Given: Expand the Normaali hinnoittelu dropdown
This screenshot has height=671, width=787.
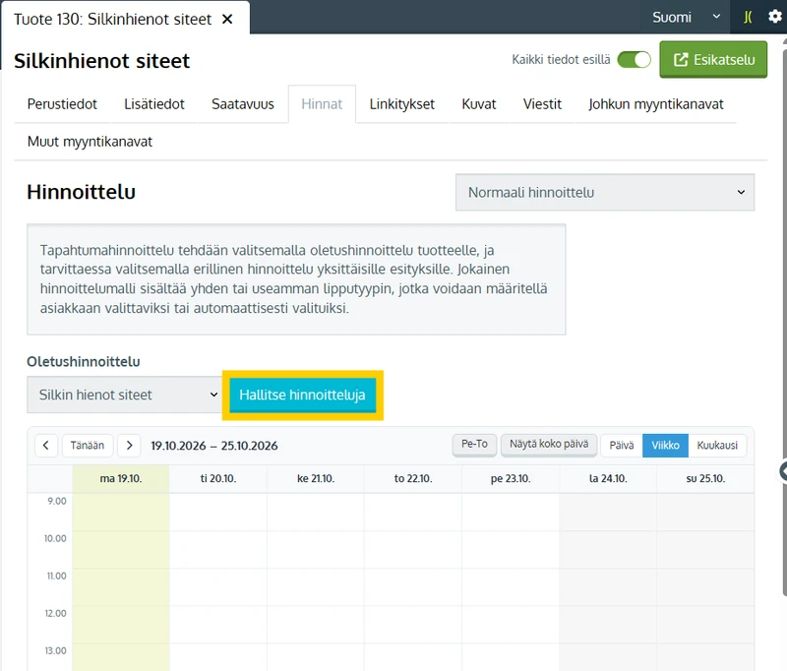Looking at the screenshot, I should click(605, 192).
